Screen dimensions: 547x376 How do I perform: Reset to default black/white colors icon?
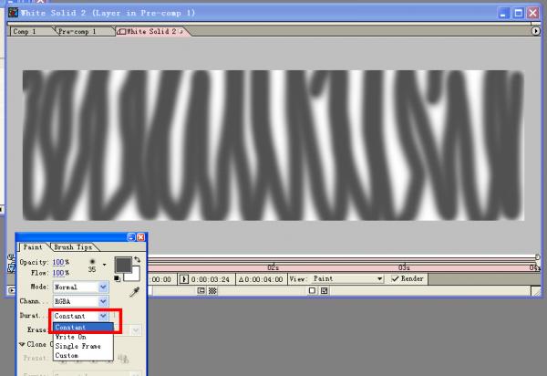coord(118,278)
